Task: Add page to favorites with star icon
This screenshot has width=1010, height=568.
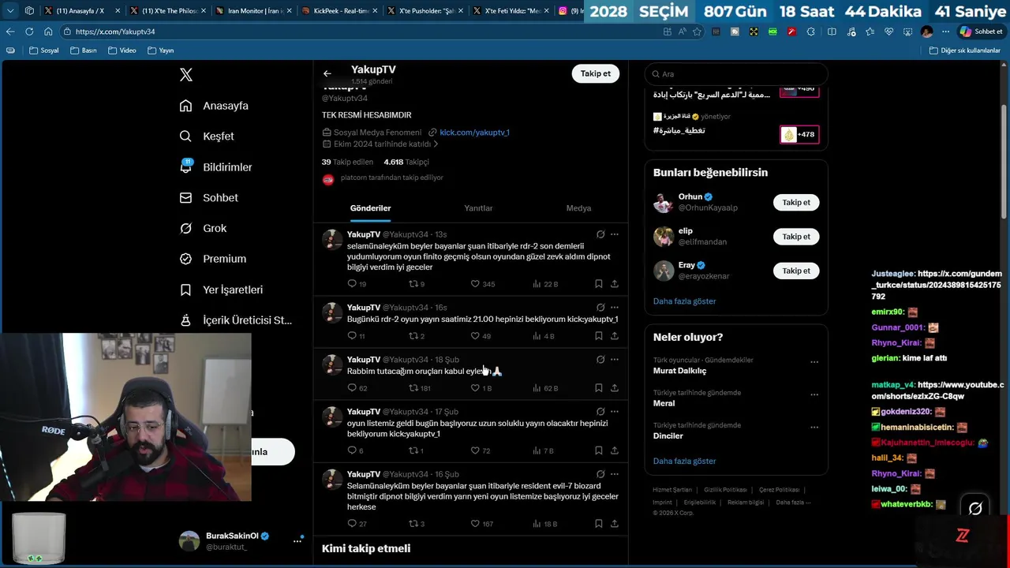Action: pos(697,32)
